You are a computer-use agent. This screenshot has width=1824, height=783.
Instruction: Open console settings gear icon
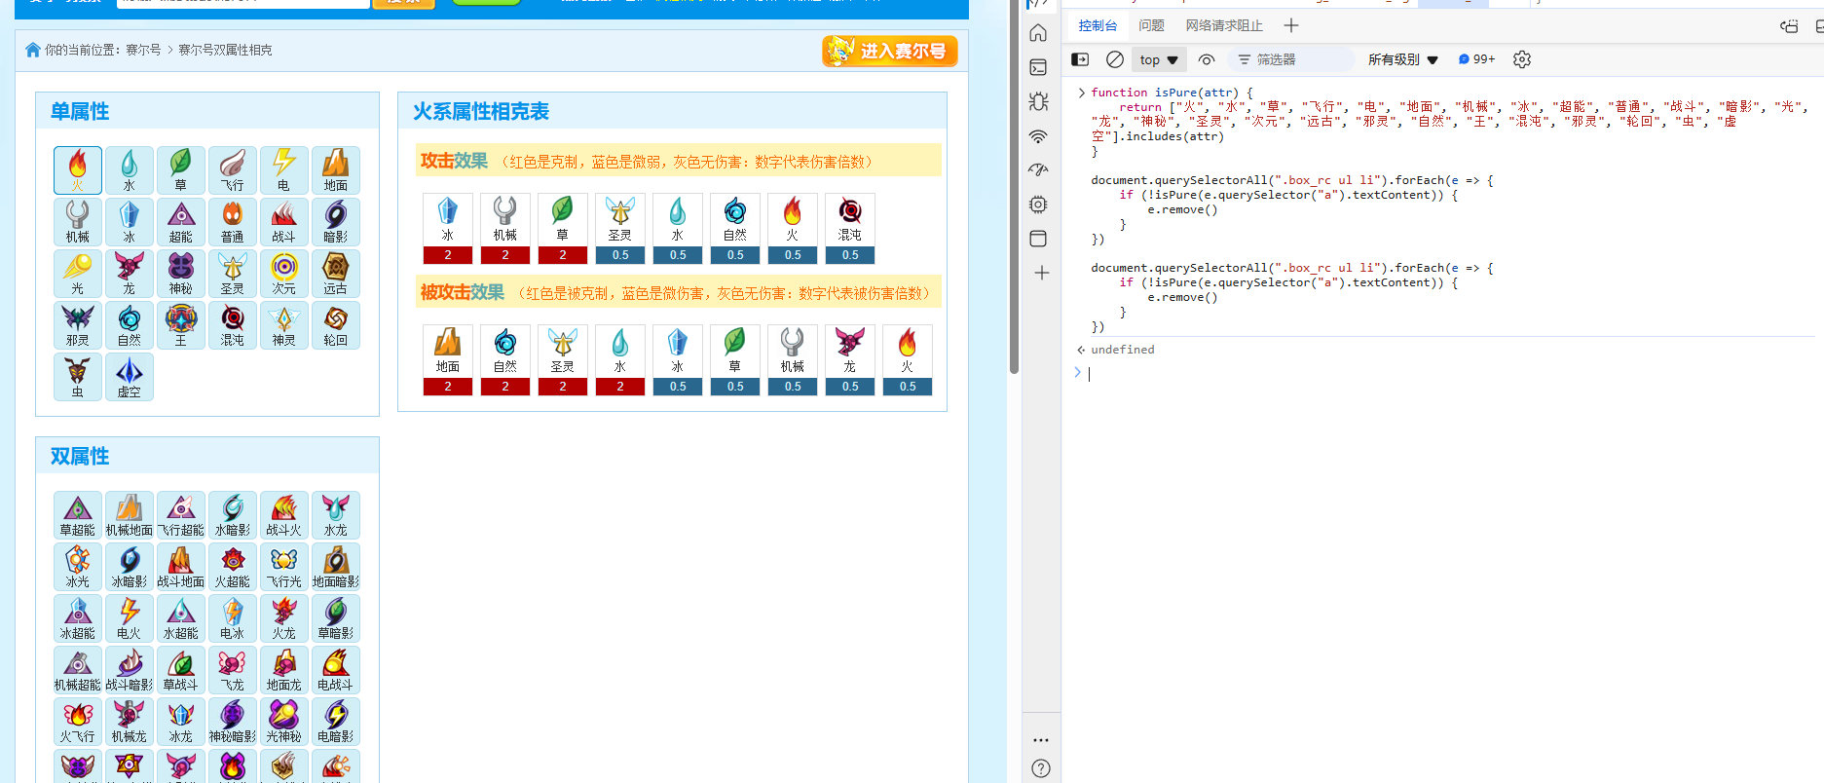click(1522, 59)
